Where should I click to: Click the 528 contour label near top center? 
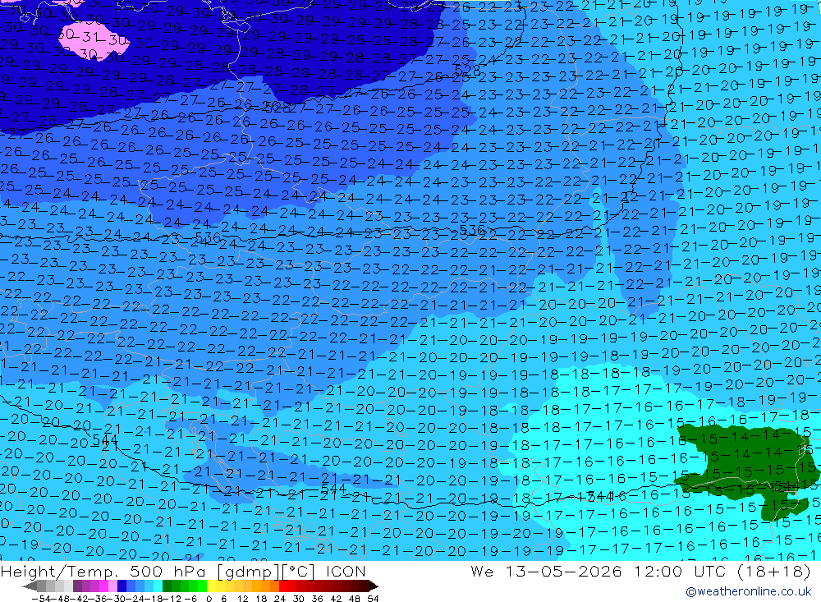(468, 70)
